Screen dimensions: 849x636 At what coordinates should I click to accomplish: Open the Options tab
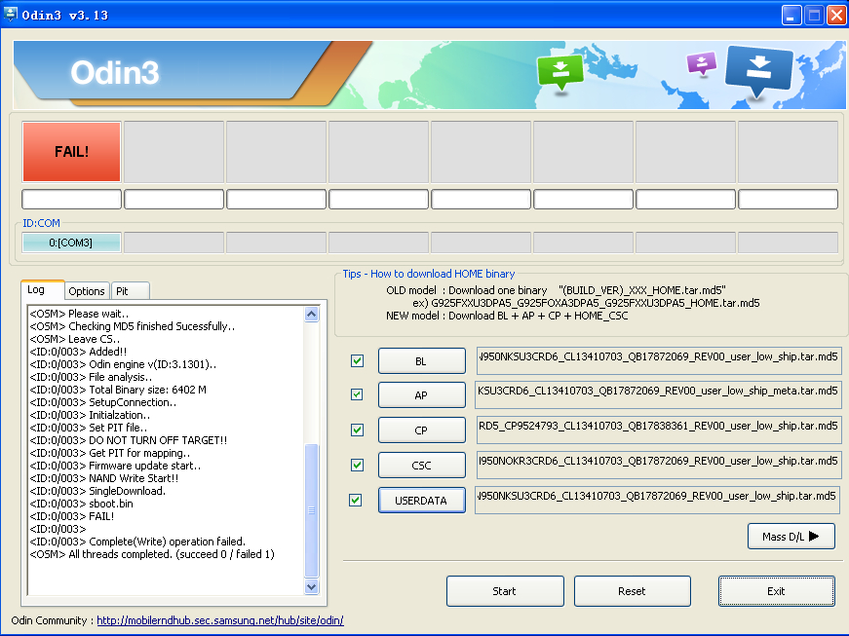coord(87,291)
